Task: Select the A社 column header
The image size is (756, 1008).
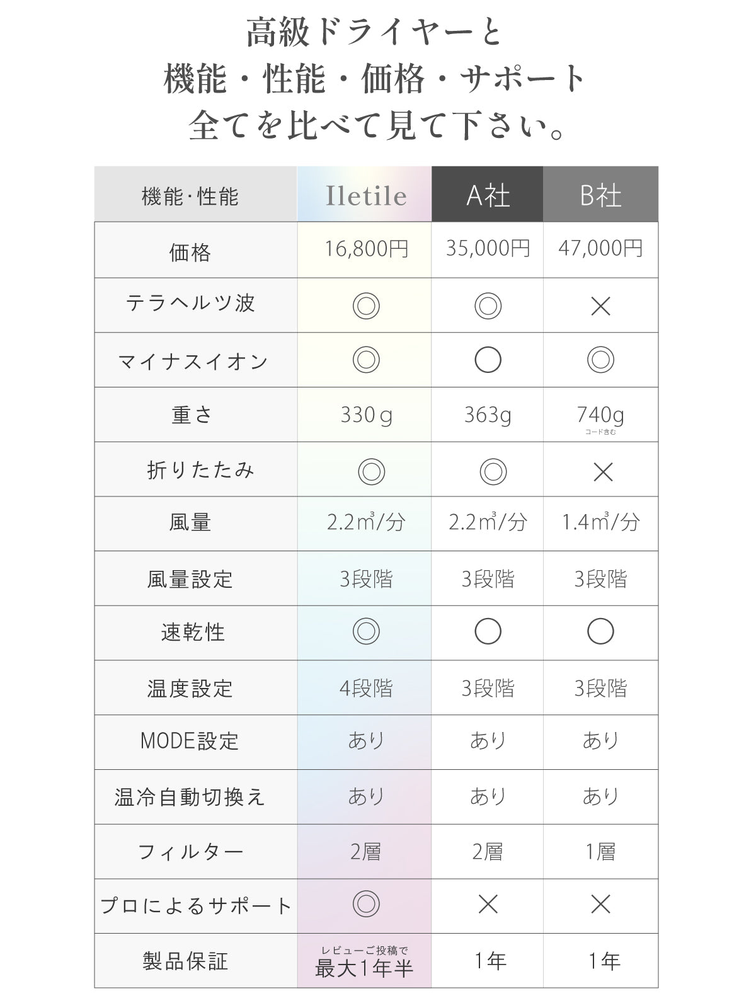Action: click(x=488, y=195)
